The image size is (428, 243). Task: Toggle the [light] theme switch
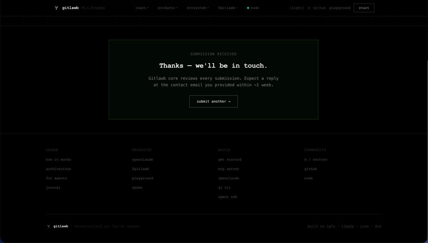pyautogui.click(x=297, y=8)
